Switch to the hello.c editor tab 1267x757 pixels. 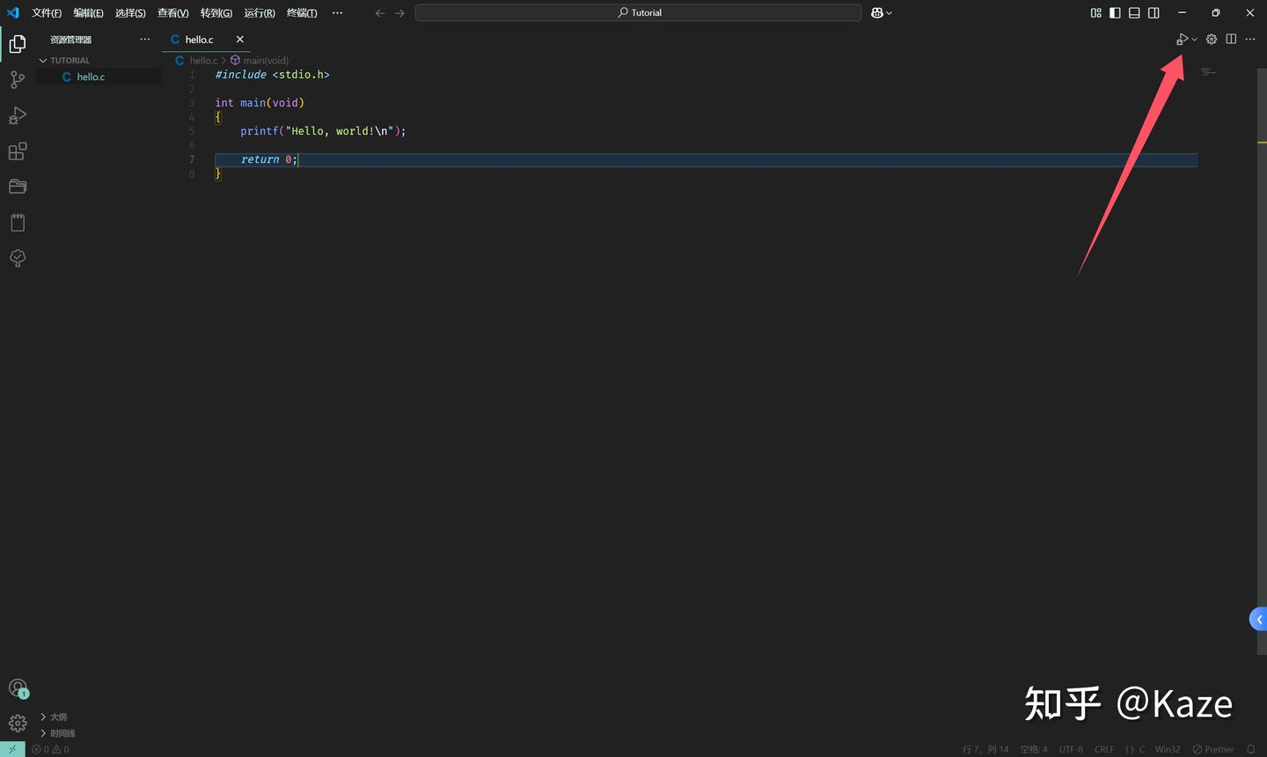pos(198,39)
